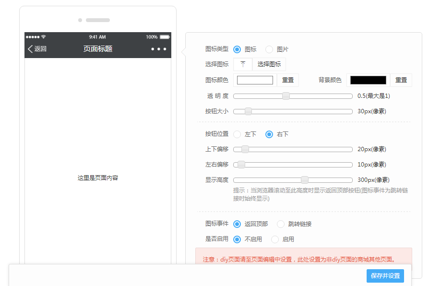Screen dimensions: 429x286
Task: Set button position to 左下
Action: 237,134
